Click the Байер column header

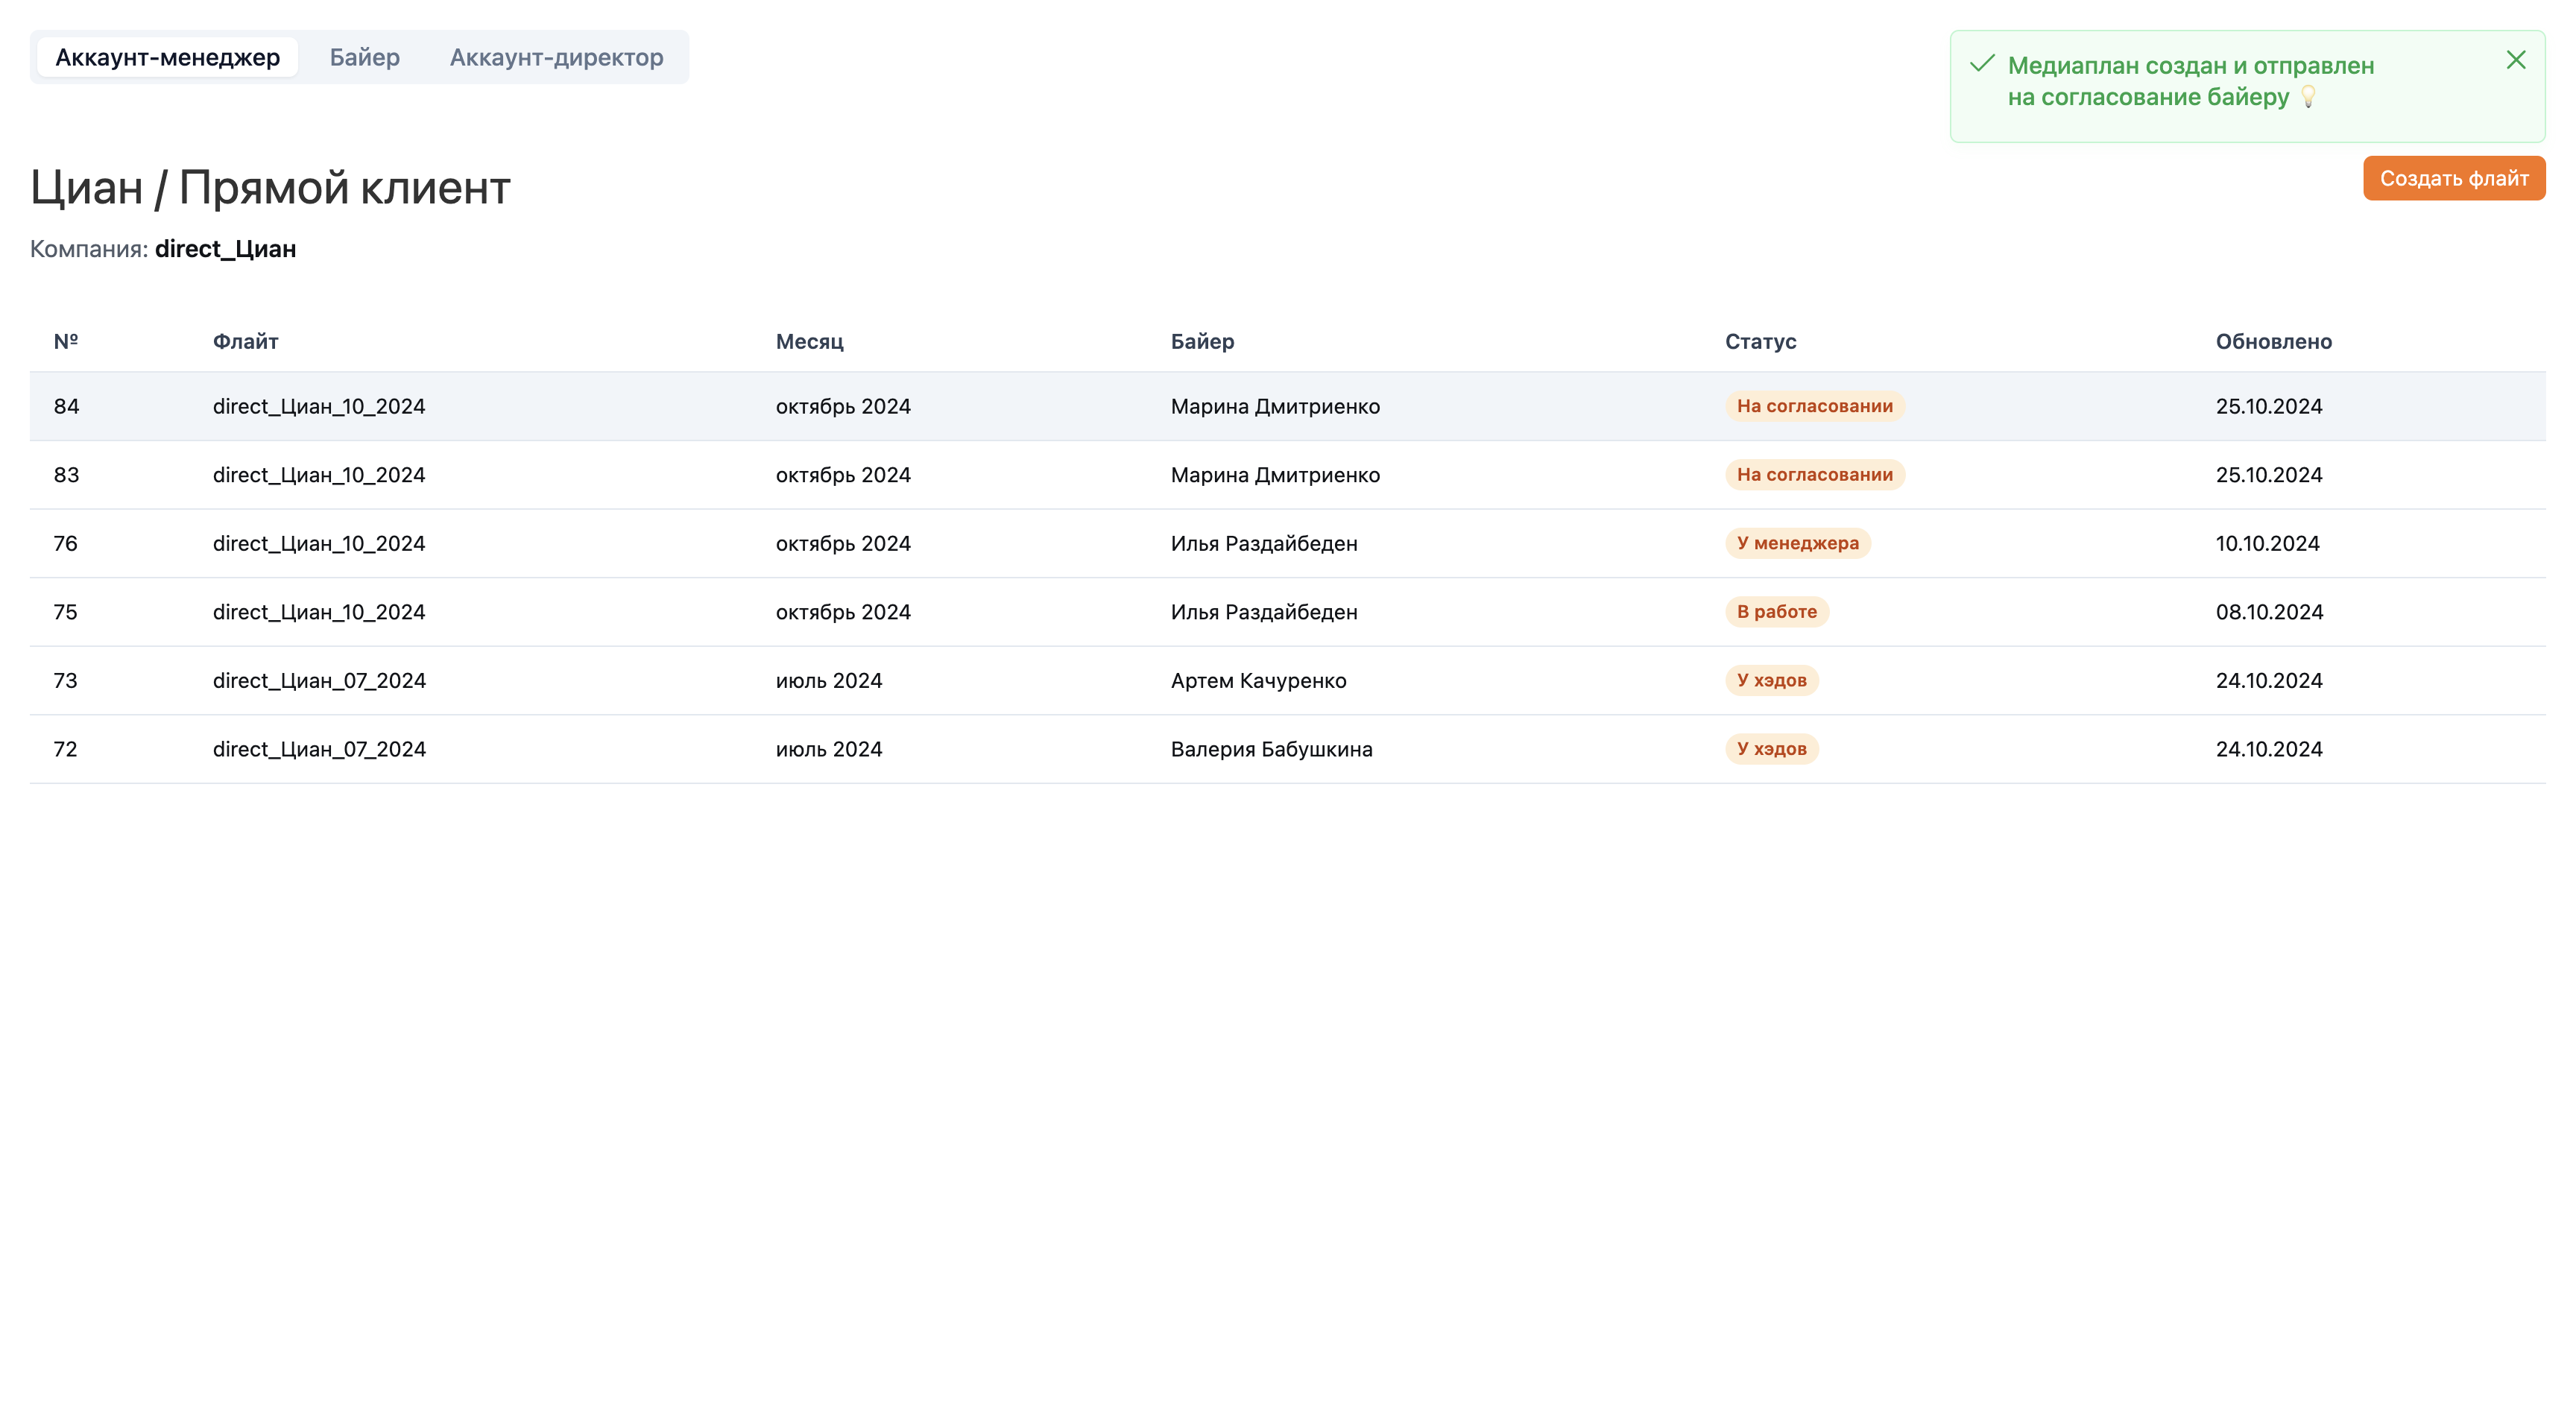[x=1202, y=341]
